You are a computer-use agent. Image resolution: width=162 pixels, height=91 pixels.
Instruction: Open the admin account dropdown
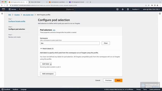click(151, 9)
